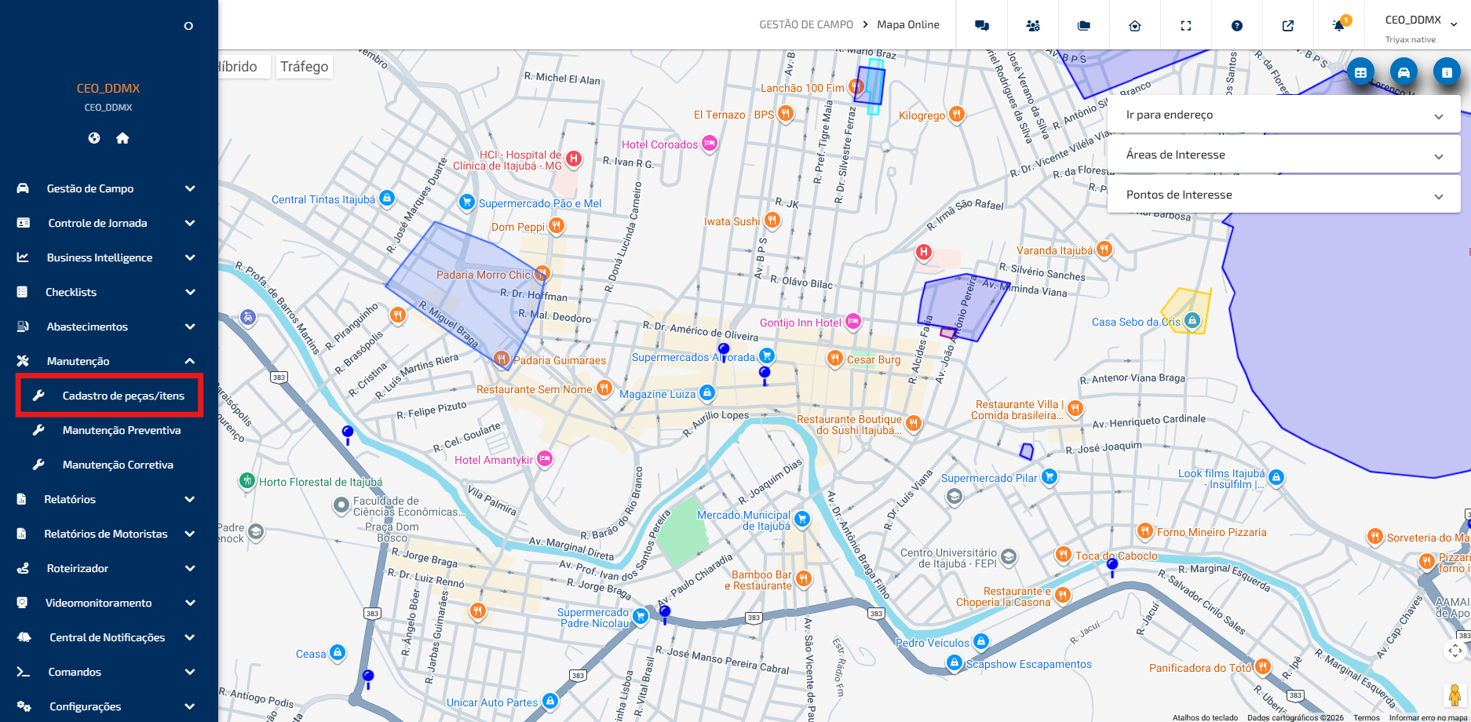Expand the Áreas de Interesse panel
Screen dimensions: 1471x722
1283,155
